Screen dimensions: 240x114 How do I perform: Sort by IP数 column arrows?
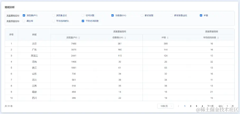pos(168,38)
